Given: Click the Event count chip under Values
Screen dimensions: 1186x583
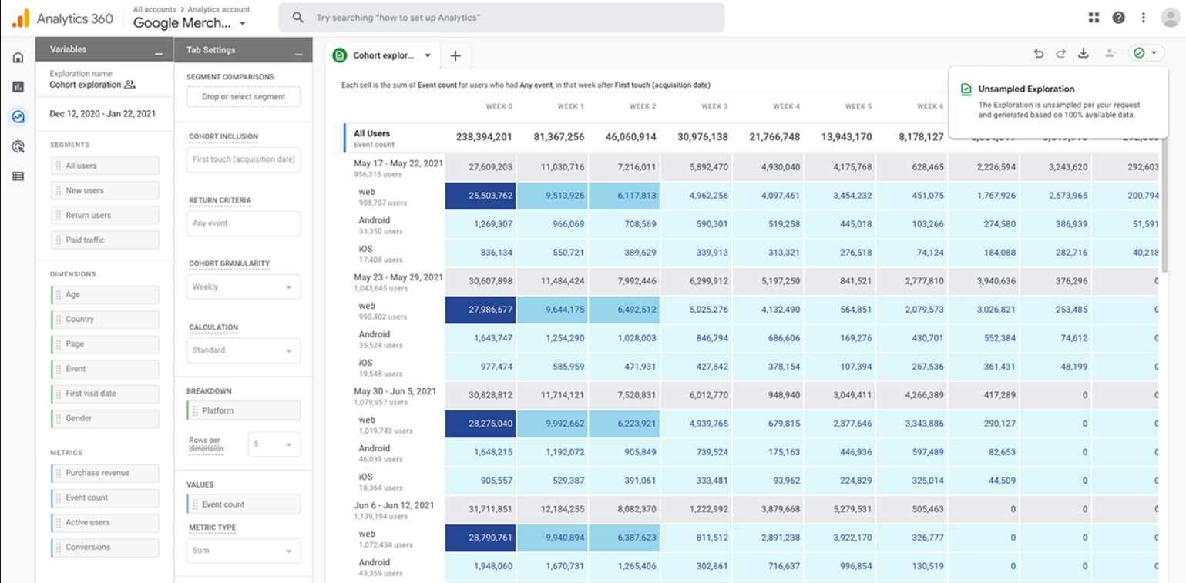Looking at the screenshot, I should click(244, 504).
